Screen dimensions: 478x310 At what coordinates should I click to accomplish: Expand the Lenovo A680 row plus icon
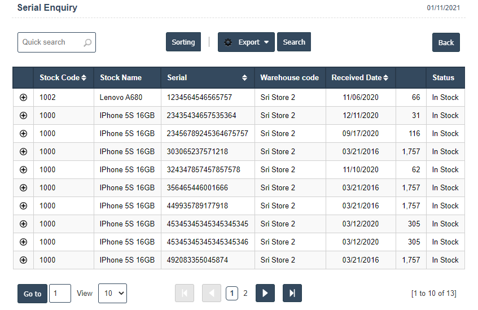pyautogui.click(x=23, y=97)
